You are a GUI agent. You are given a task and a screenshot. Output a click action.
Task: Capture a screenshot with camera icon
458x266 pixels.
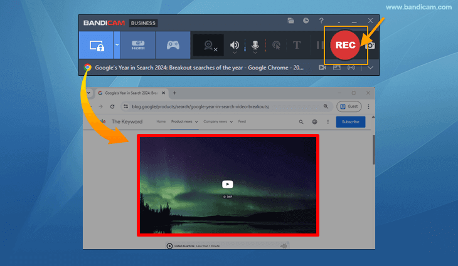[370, 46]
